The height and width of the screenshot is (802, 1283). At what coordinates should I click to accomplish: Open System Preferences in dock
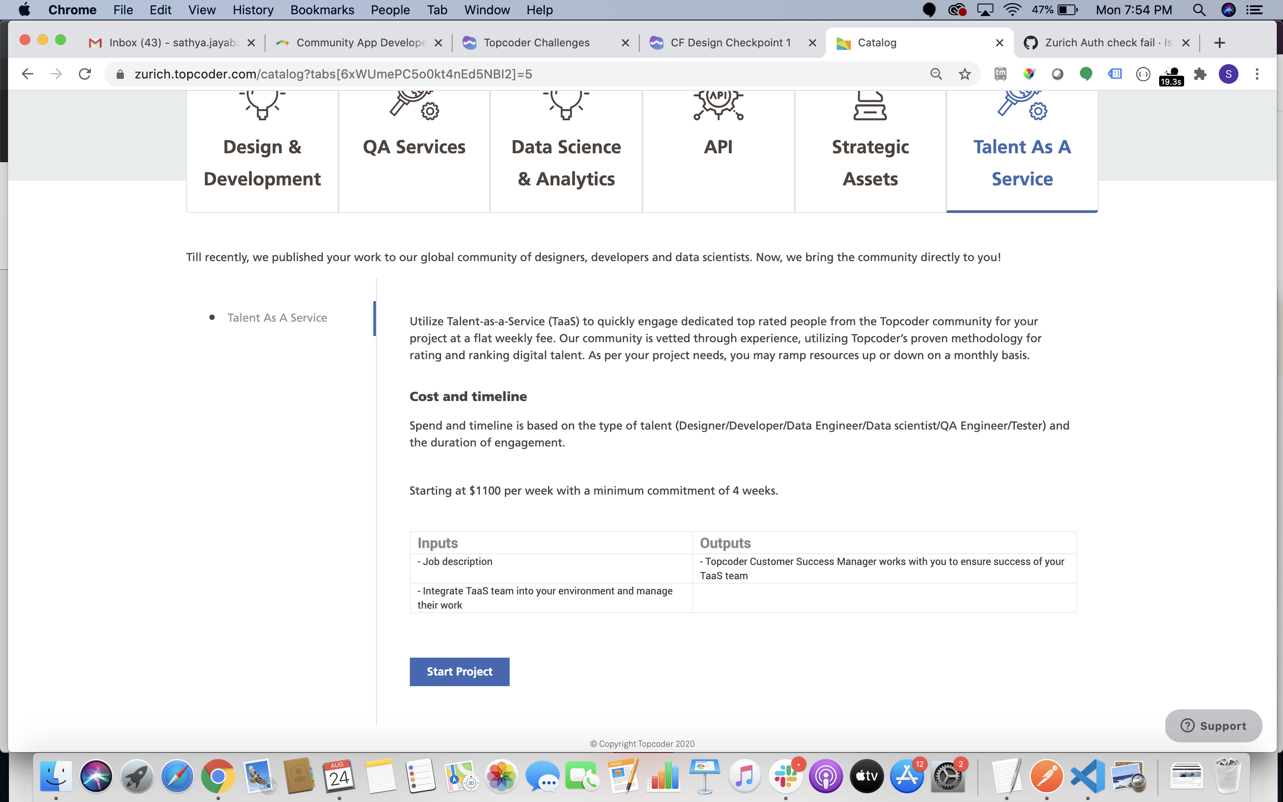948,777
